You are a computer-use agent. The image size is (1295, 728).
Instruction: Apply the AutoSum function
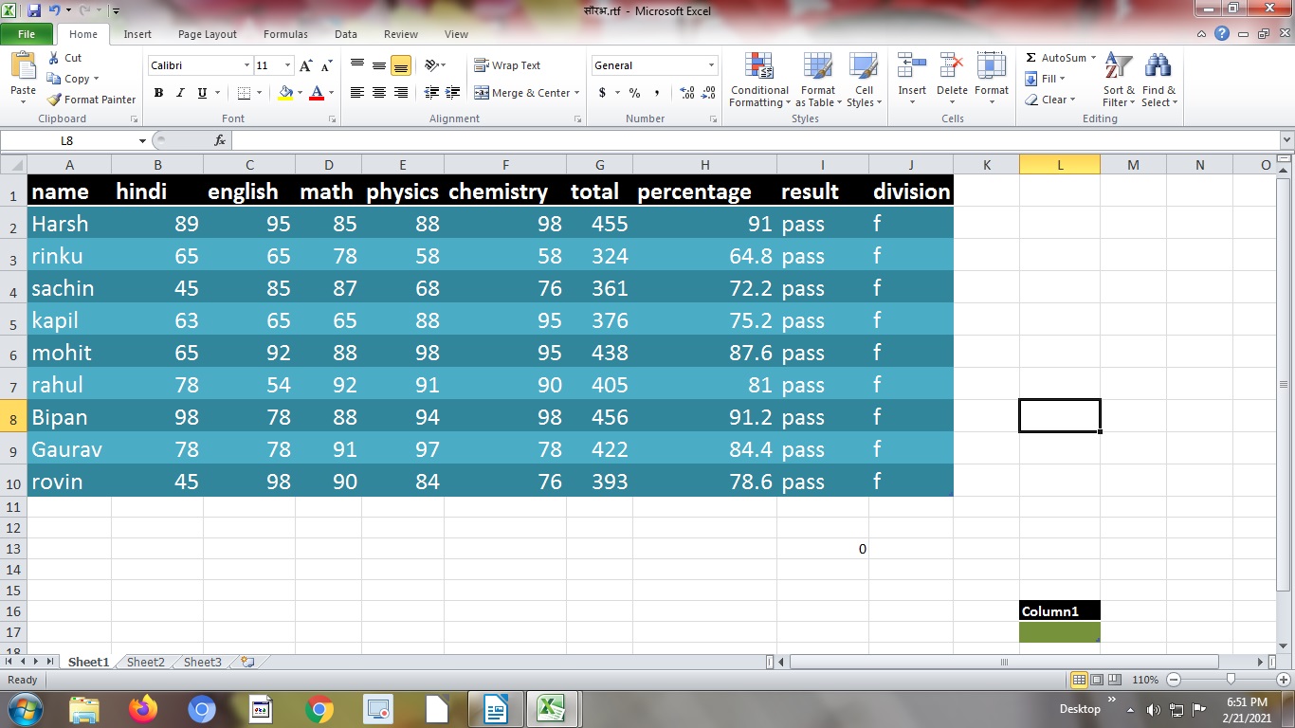[x=1057, y=58]
